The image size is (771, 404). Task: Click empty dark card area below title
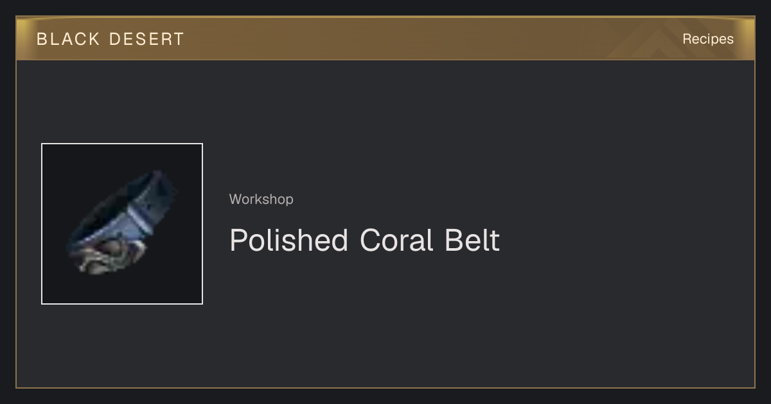(x=450, y=321)
